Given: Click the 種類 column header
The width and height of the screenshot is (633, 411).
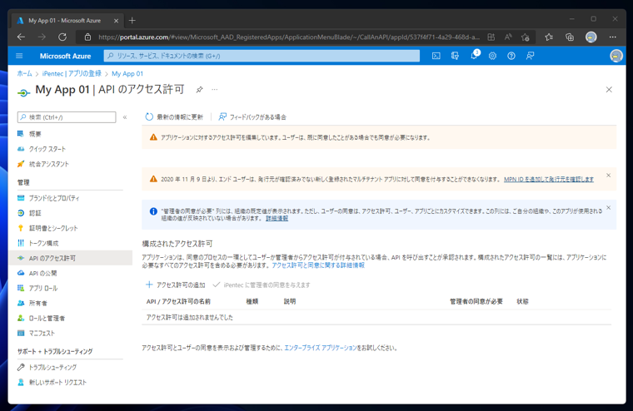Looking at the screenshot, I should tap(252, 301).
